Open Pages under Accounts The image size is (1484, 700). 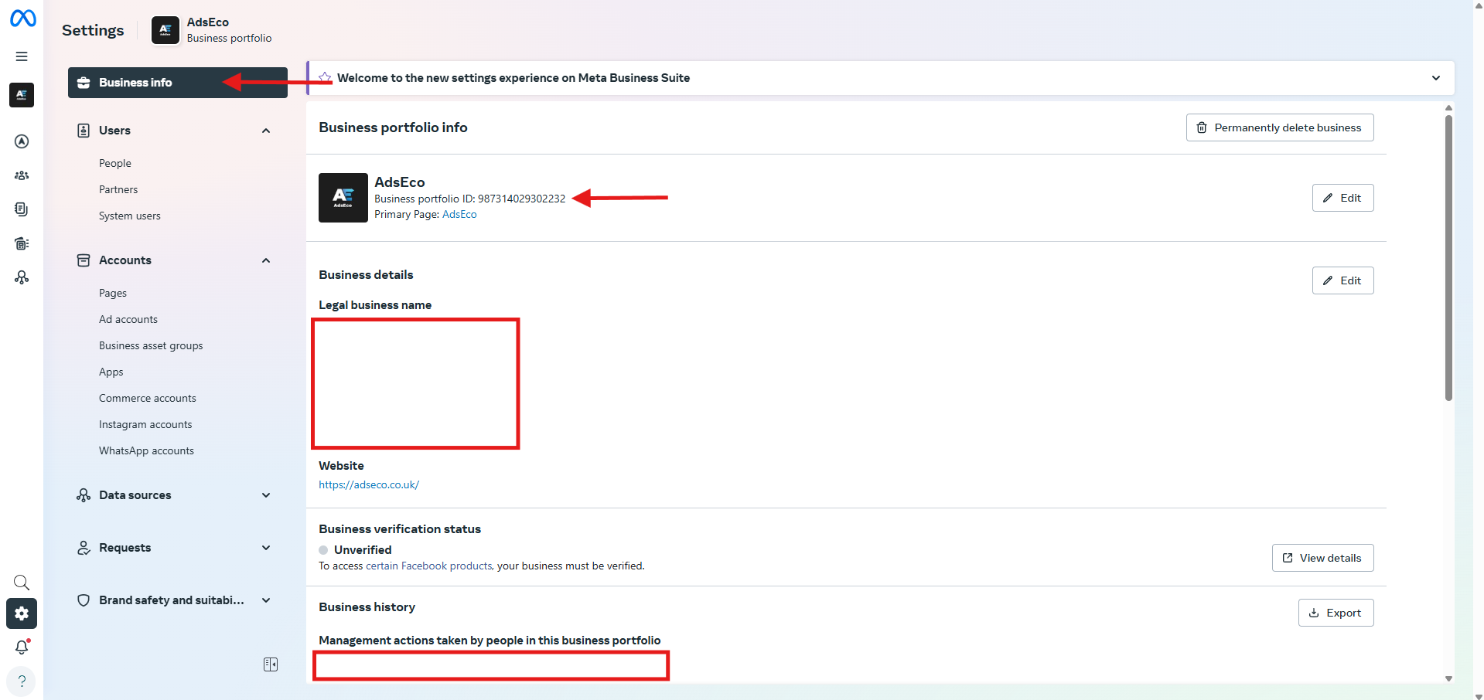pyautogui.click(x=113, y=293)
